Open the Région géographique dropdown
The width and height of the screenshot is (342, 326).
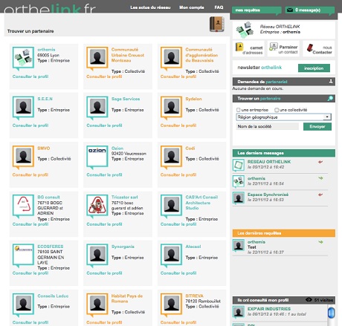click(x=284, y=117)
